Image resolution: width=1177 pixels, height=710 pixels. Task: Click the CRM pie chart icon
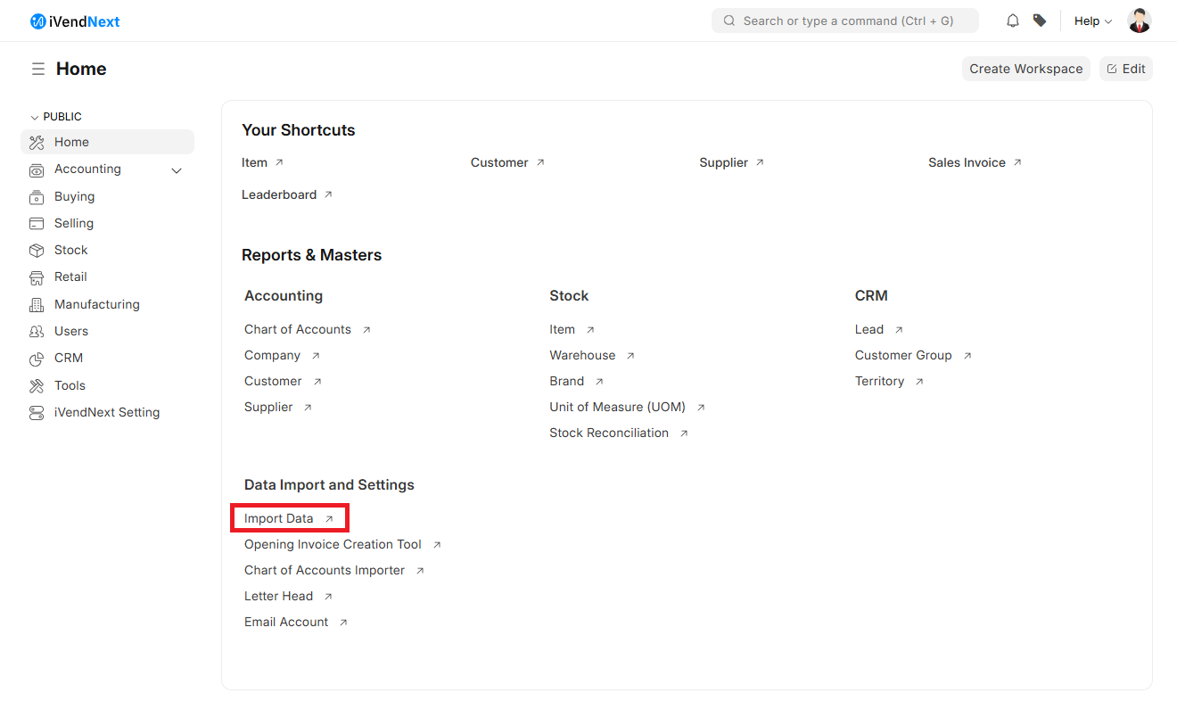[x=37, y=359]
